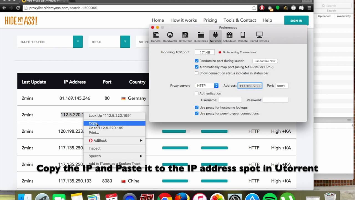Toggle Use proxy for peer-to-peer connections

pyautogui.click(x=197, y=113)
